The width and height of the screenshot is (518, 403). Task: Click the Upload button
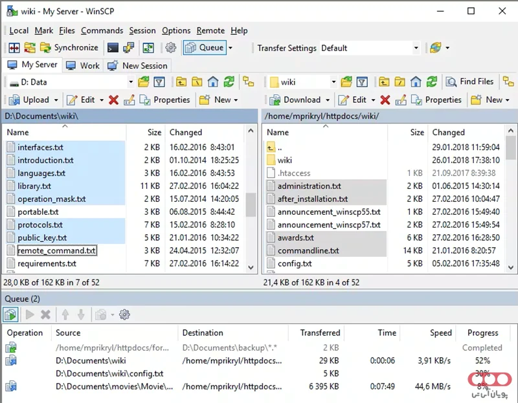tap(29, 100)
